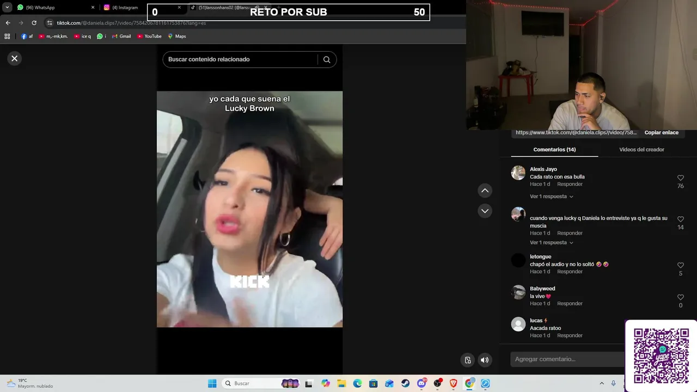Screen dimensions: 697x392
Task: Click lucas' profile avatar
Action: tap(518, 324)
